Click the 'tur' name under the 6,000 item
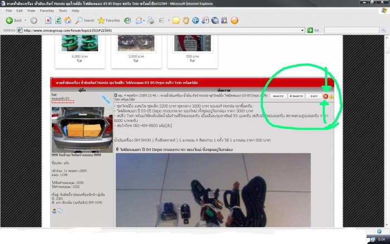 point(80,60)
